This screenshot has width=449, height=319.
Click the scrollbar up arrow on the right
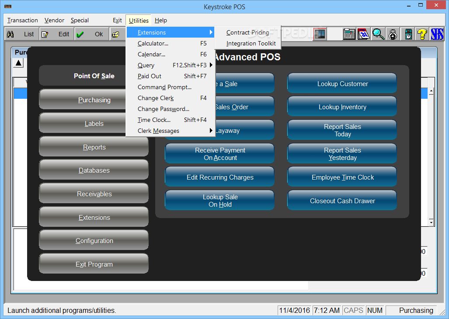(431, 92)
